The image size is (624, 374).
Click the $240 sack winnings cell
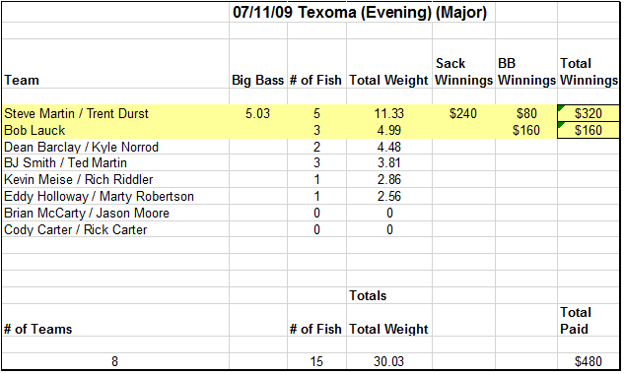coord(463,113)
